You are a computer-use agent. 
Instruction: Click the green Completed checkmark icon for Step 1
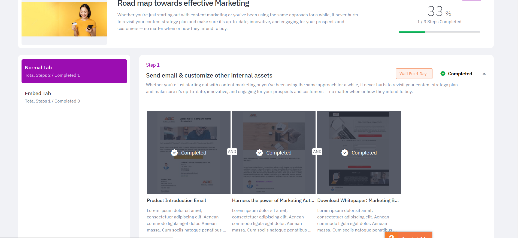443,73
